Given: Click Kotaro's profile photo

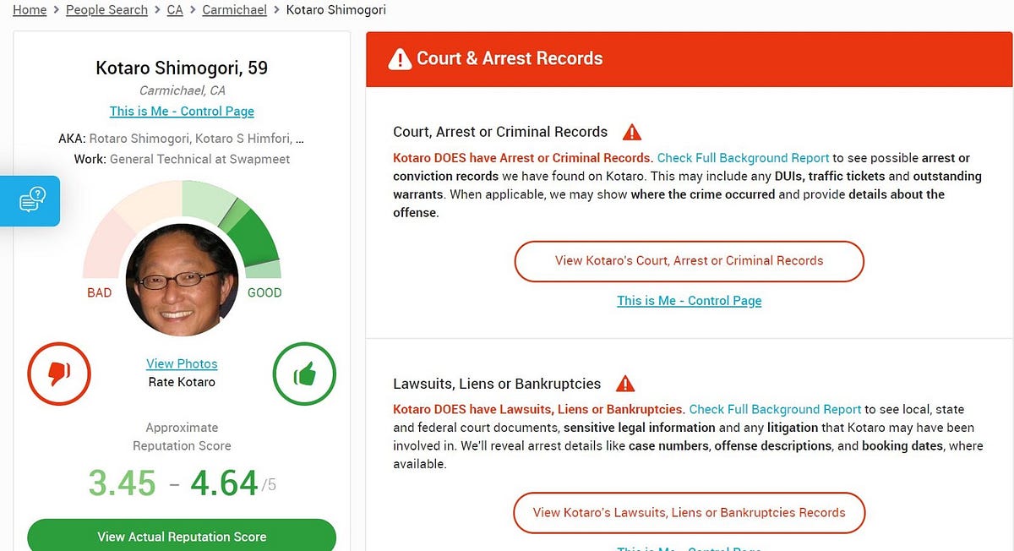Looking at the screenshot, I should pyautogui.click(x=182, y=280).
